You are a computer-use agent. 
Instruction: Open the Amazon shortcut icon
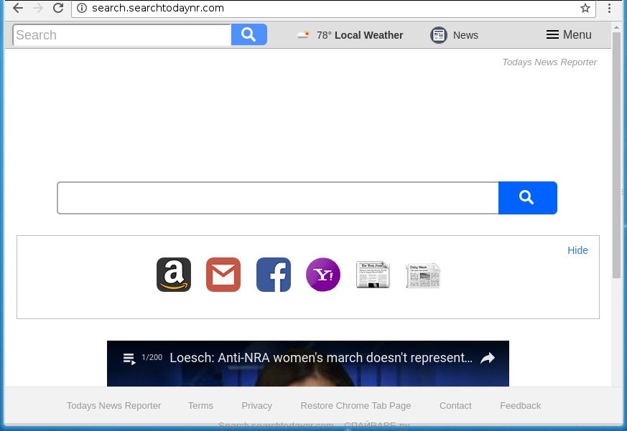pos(174,275)
